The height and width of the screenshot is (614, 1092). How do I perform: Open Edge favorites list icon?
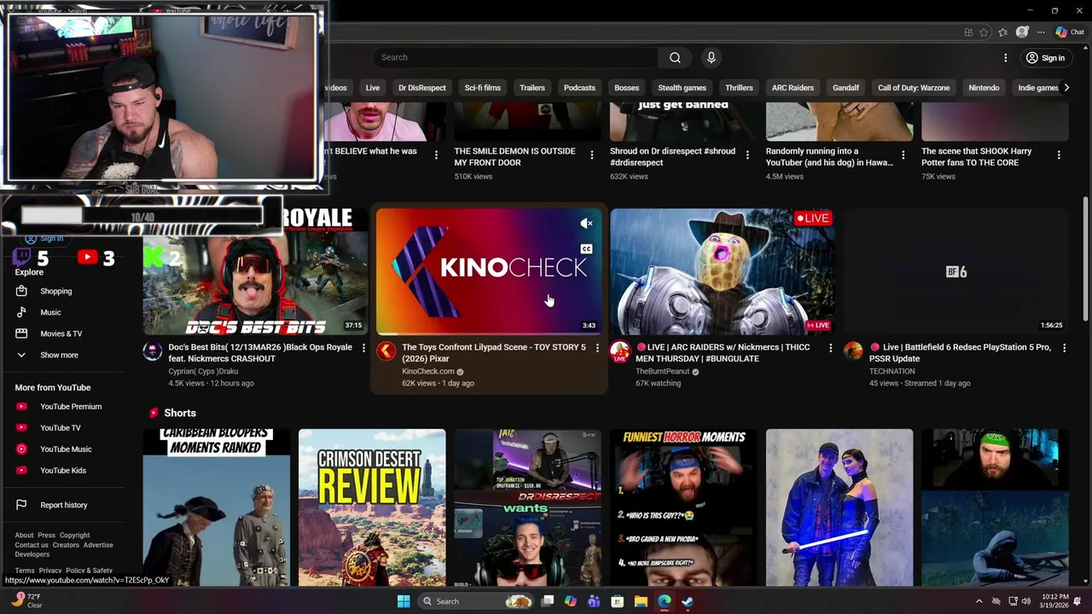click(x=1002, y=32)
